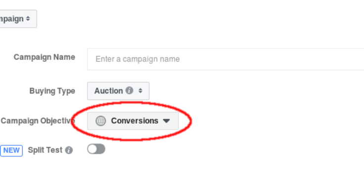Click the Split Test info icon
The height and width of the screenshot is (182, 364).
pyautogui.click(x=69, y=150)
